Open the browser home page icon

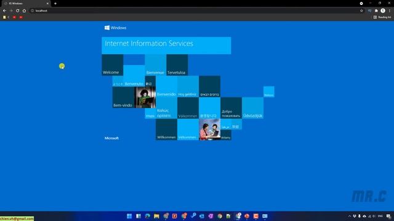(24, 11)
